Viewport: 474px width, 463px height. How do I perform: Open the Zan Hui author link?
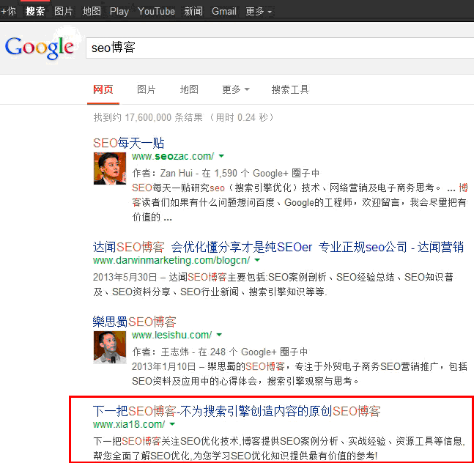pos(177,173)
